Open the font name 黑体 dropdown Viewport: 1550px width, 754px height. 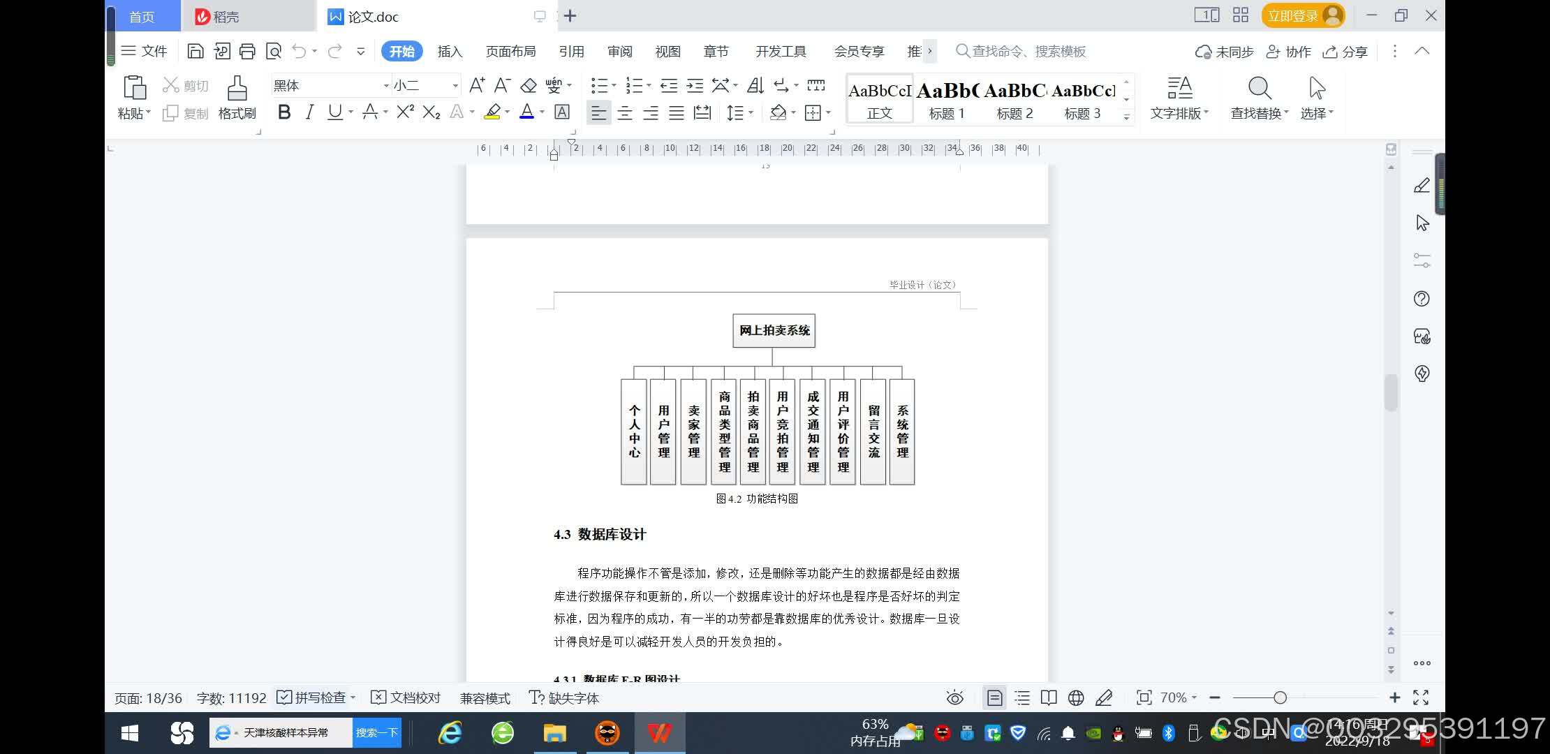(385, 85)
